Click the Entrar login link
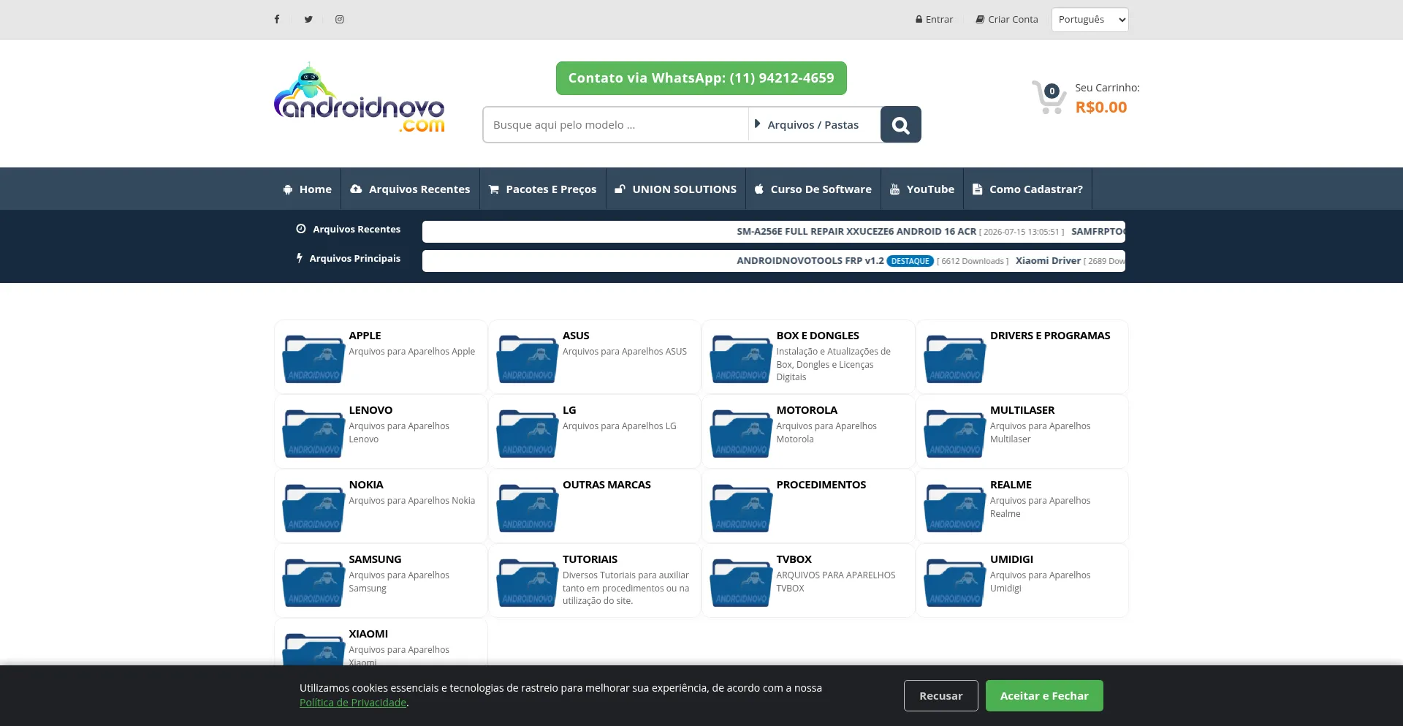The width and height of the screenshot is (1403, 726). coord(935,20)
